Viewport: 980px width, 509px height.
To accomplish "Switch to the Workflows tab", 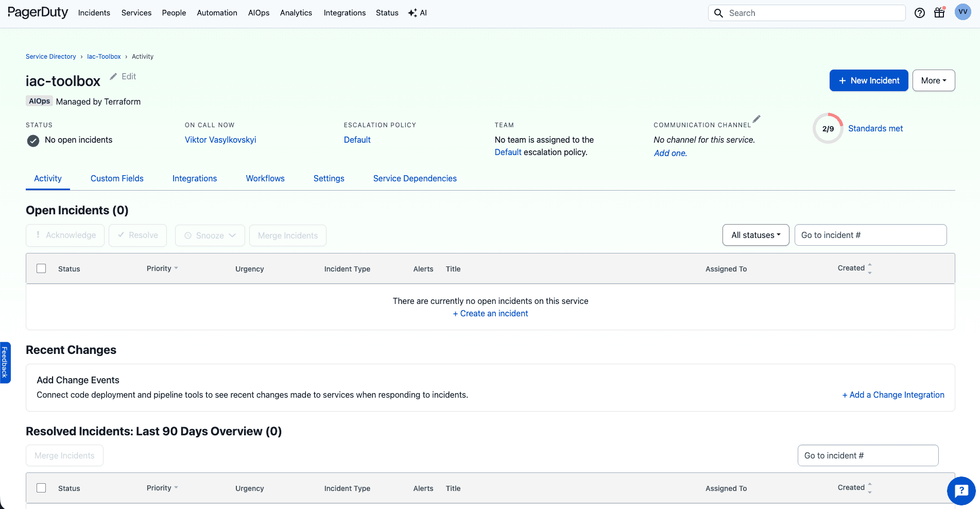I will click(x=265, y=178).
